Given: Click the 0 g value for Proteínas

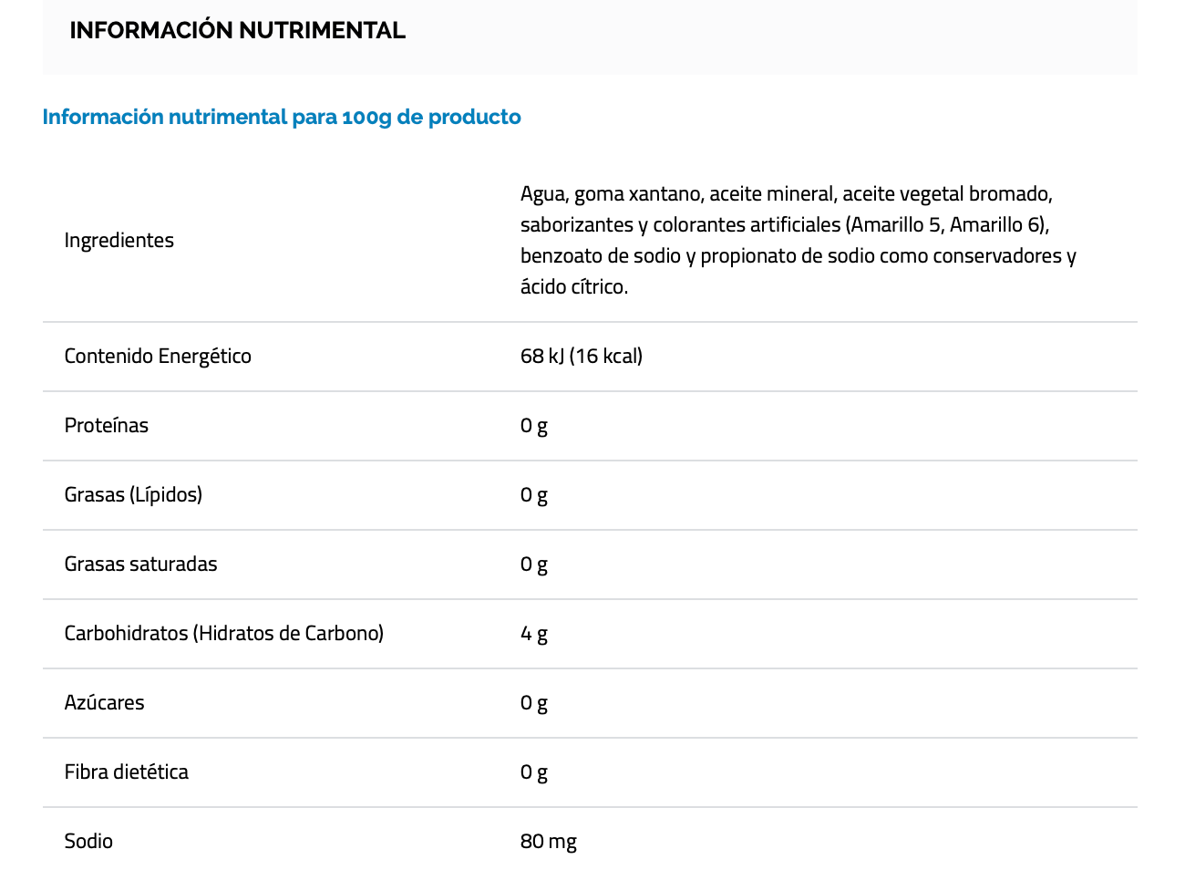Looking at the screenshot, I should coord(534,425).
